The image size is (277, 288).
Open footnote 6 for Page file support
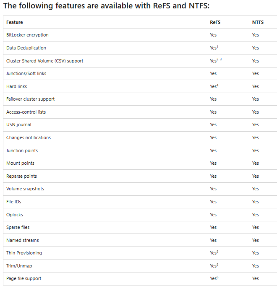pos(218,277)
